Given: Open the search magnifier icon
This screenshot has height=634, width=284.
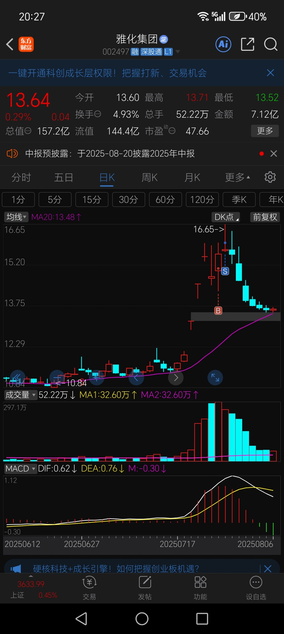Looking at the screenshot, I should coord(271,44).
